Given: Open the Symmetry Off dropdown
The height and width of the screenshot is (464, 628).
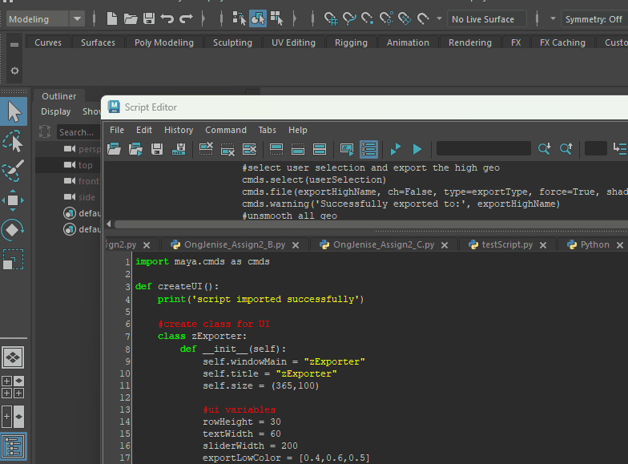Looking at the screenshot, I should [x=593, y=19].
